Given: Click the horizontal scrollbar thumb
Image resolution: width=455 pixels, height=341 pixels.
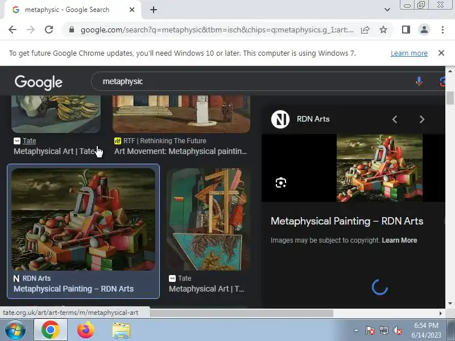Looking at the screenshot, I should [241, 313].
